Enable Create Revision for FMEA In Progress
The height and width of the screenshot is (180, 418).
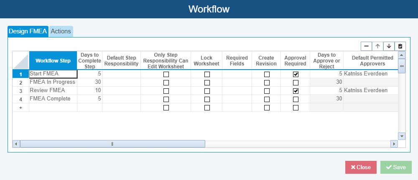click(267, 82)
